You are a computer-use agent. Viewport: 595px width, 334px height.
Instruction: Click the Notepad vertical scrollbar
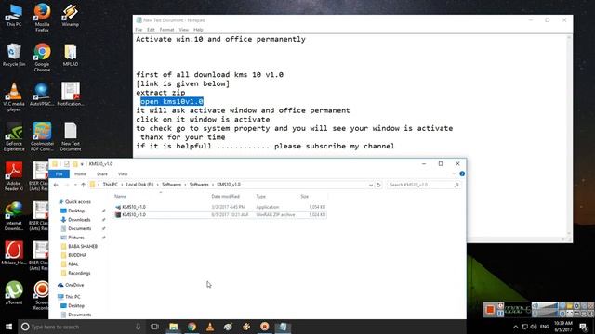(x=569, y=136)
